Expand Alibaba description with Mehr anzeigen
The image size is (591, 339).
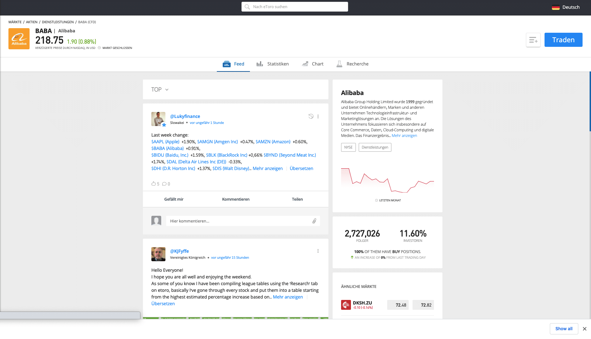(x=404, y=136)
